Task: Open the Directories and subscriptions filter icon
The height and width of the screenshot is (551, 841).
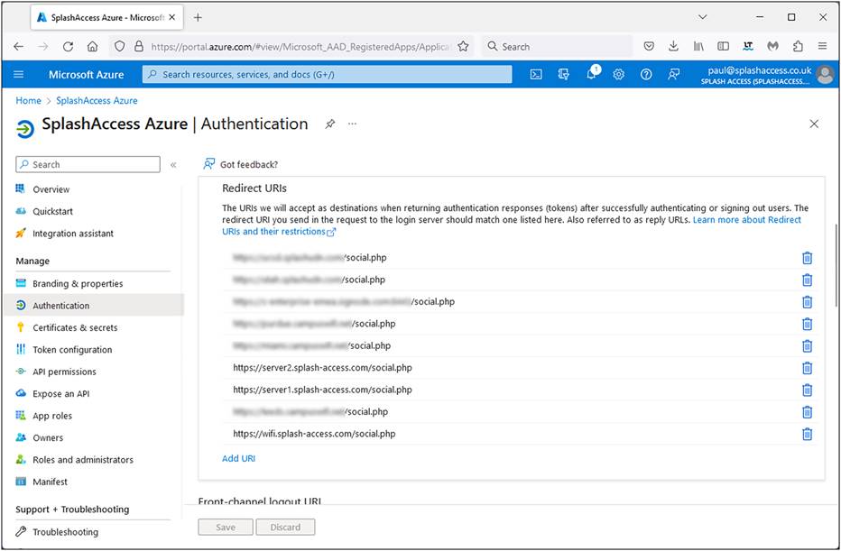Action: click(563, 75)
